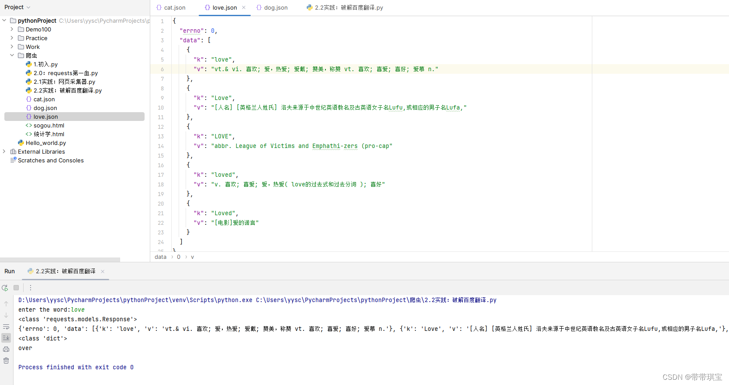Click the 爬虫 folder icon
The image size is (729, 385).
point(21,55)
